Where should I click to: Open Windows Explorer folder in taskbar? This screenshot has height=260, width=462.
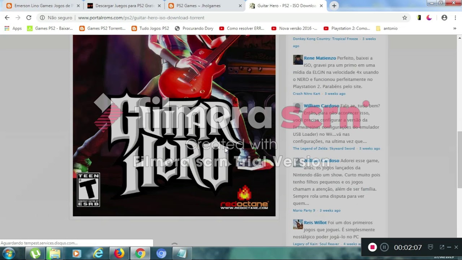[55, 253]
